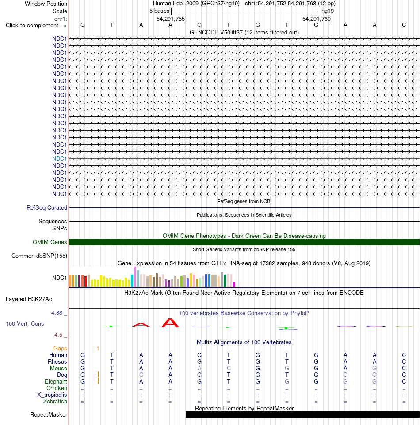The width and height of the screenshot is (420, 425).
Task: Click the Mouse species label
Action: (x=58, y=369)
